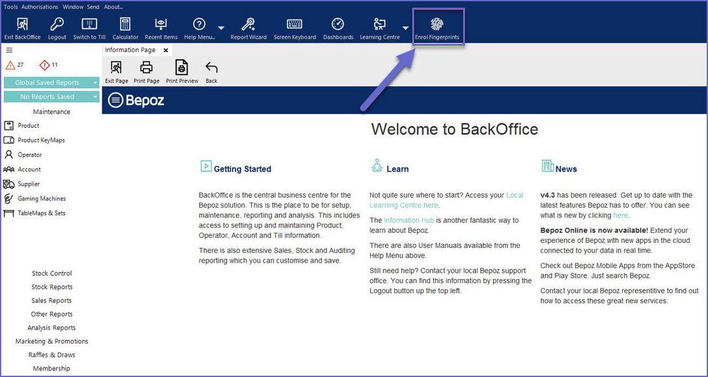Click the Switch to Till icon
Viewport: 708px width, 377px height.
[89, 25]
